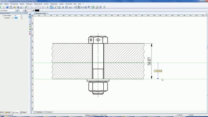Open the Анализ menu
The height and width of the screenshot is (117, 208).
(46, 4)
